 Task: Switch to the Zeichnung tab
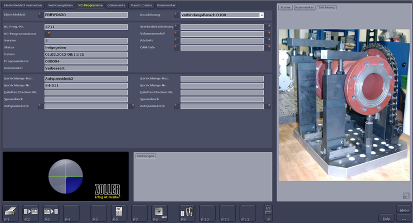(x=327, y=7)
